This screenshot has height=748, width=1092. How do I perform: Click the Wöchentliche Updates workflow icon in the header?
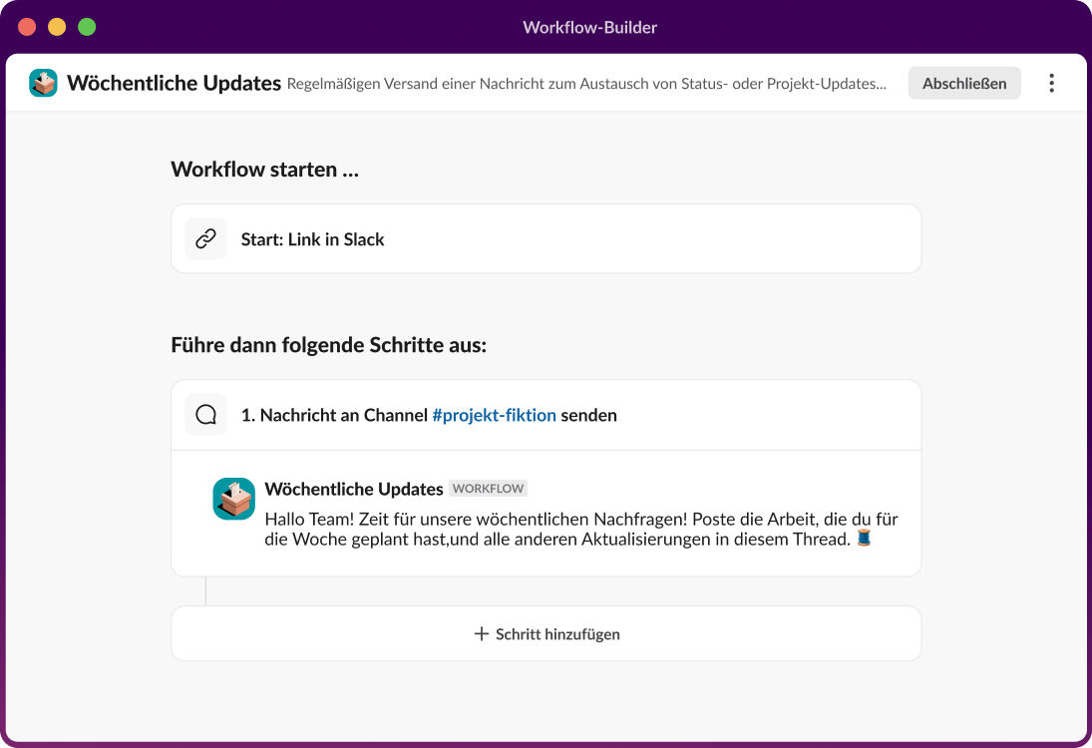click(x=43, y=84)
